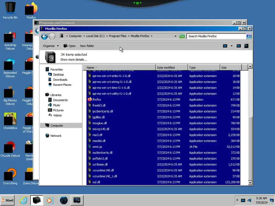Sort by Date modified column header
Image resolution: width=275 pixels, height=206 pixels.
click(172, 67)
